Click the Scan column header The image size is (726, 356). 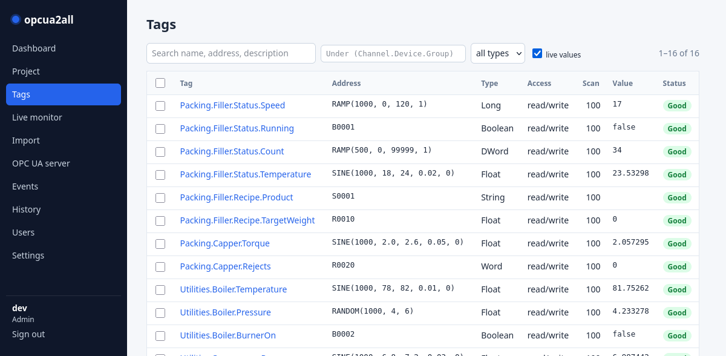tap(591, 84)
